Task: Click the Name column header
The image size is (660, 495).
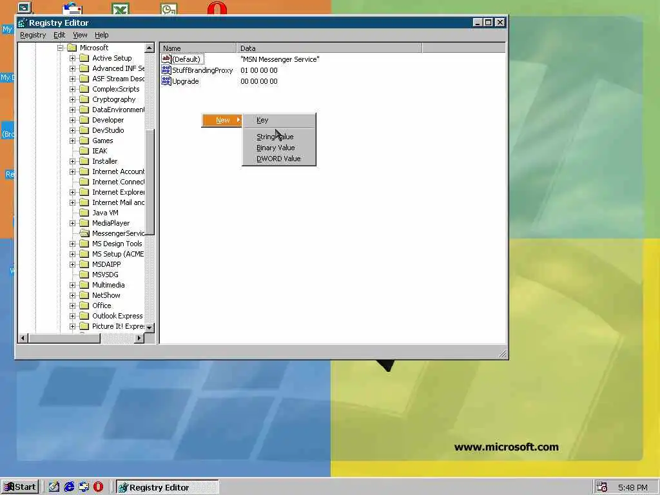Action: 199,48
